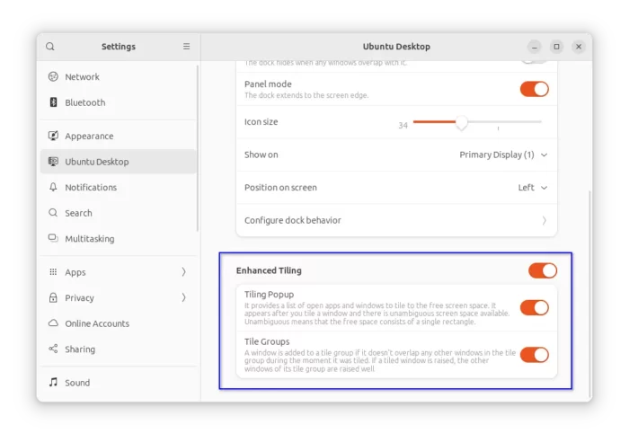Click the Search magnifier icon in sidebar
This screenshot has width=629, height=442.
click(x=53, y=213)
